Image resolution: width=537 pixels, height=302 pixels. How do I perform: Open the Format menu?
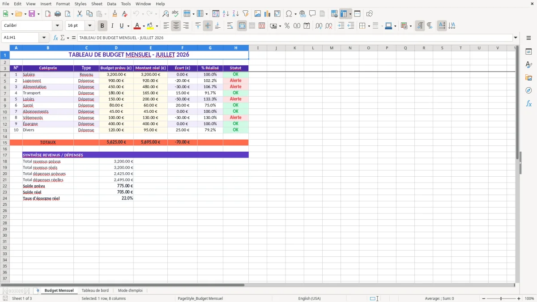click(63, 4)
